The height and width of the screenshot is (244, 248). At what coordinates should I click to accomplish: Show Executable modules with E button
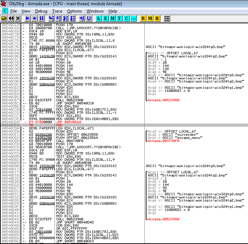coord(106,18)
